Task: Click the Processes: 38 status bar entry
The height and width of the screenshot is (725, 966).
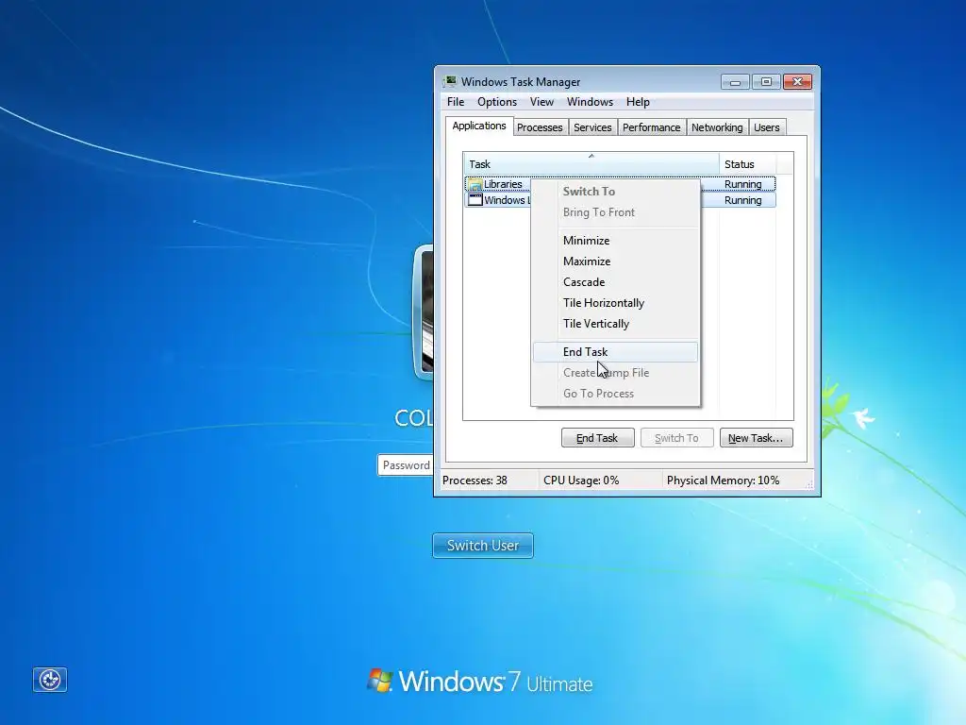Action: 475,481
